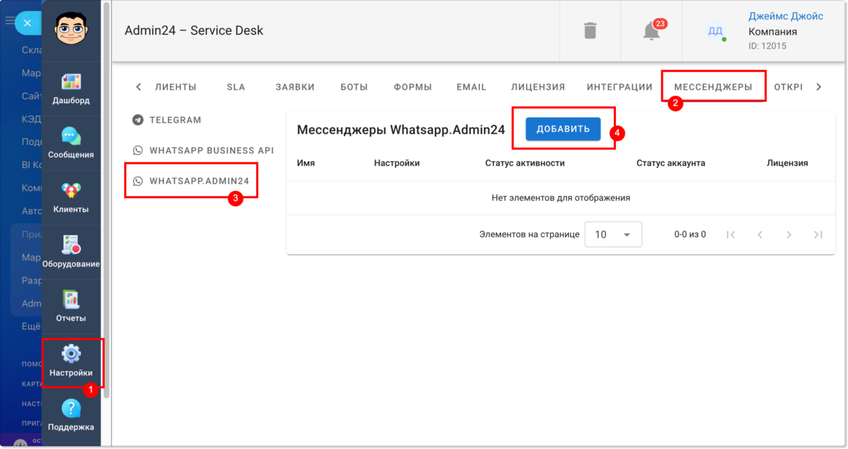Open notifications bell with 23 badge
The image size is (848, 449).
(x=652, y=31)
